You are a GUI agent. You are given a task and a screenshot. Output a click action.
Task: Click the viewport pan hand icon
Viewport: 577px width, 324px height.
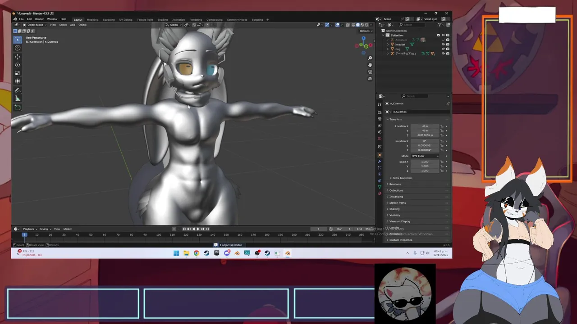(370, 65)
